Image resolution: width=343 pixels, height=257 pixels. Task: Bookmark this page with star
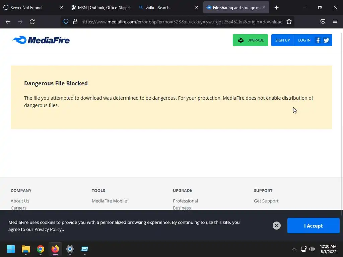[289, 22]
